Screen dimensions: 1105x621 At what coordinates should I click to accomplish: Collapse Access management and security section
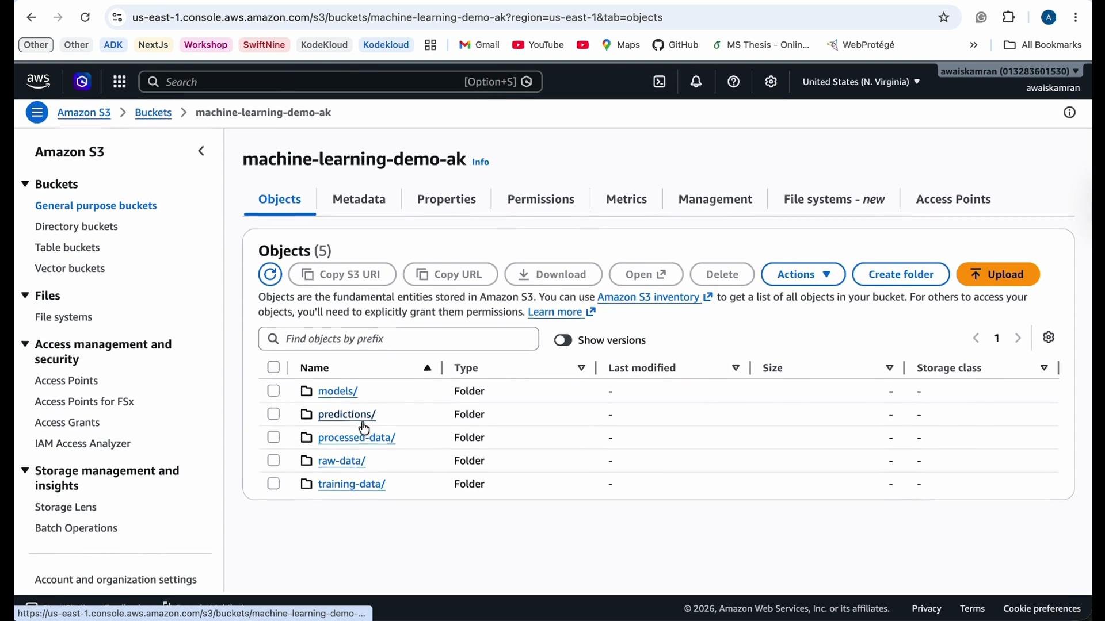(25, 345)
